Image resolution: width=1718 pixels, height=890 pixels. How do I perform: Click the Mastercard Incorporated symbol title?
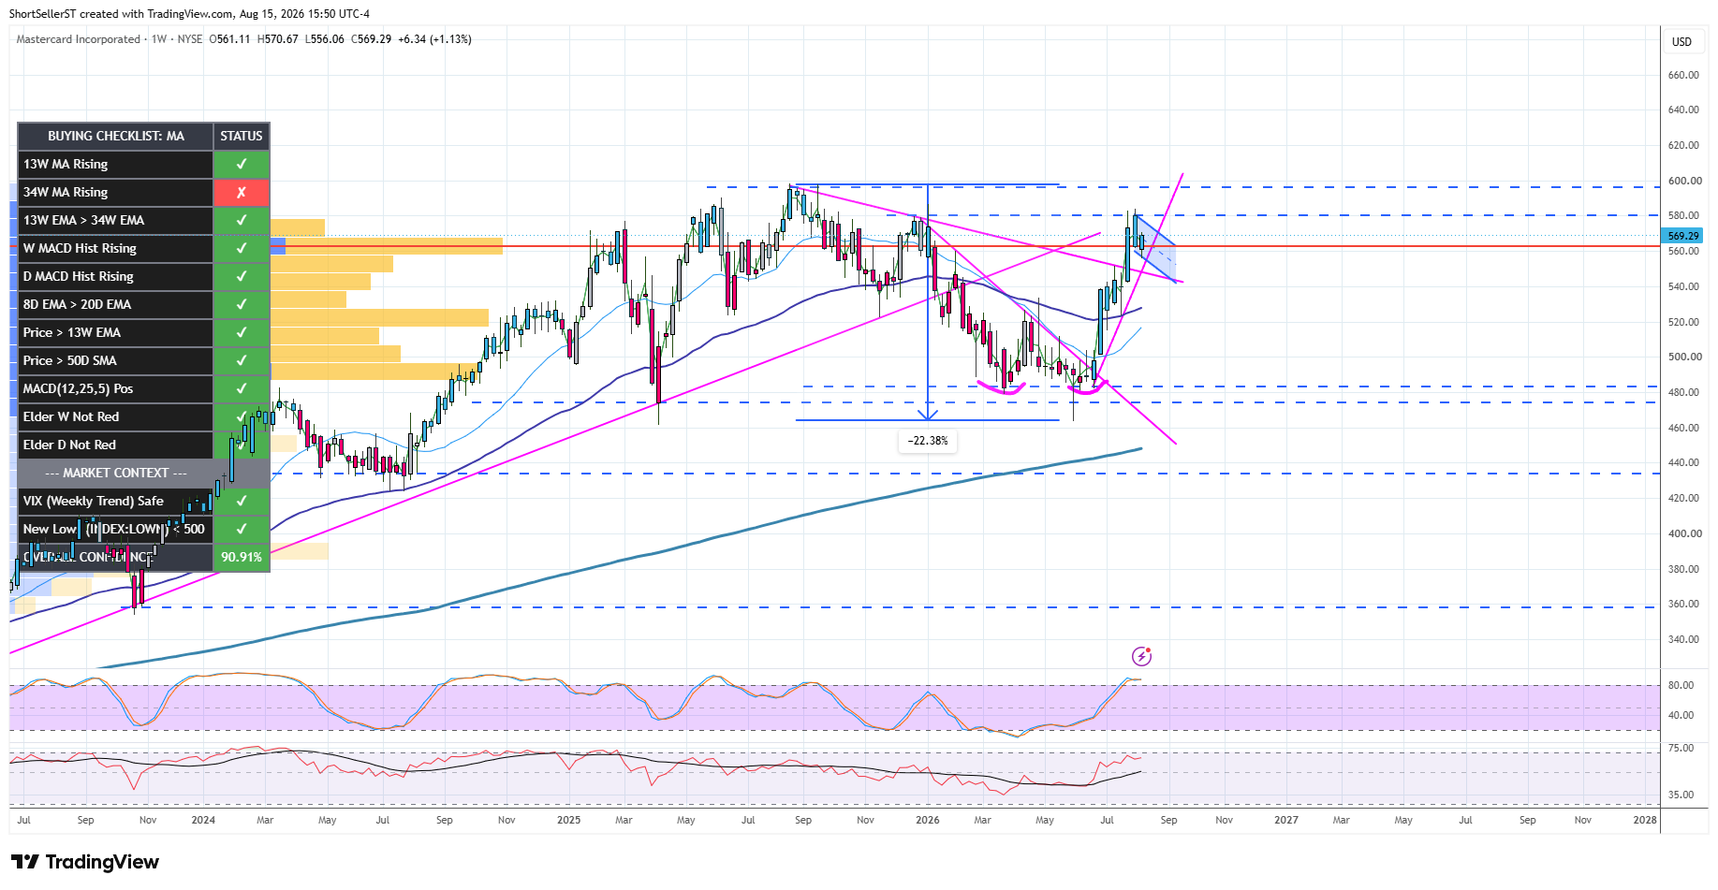tap(79, 39)
